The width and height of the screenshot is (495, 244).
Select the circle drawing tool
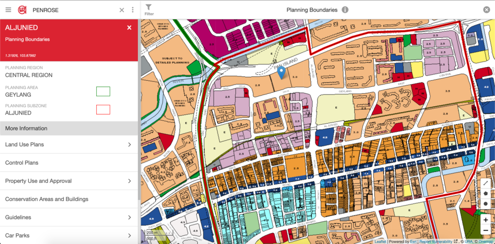[x=485, y=204]
